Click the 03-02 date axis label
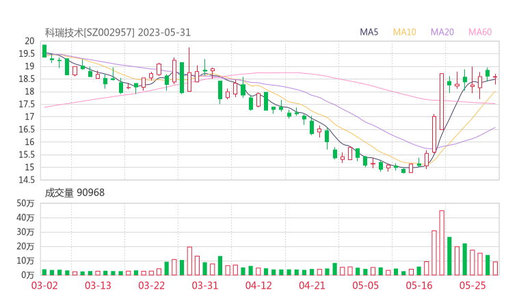The image size is (506, 301). [44, 286]
